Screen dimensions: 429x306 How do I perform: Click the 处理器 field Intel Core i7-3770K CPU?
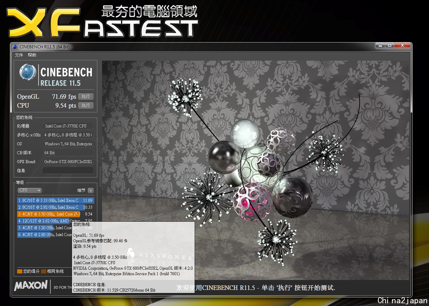point(68,126)
